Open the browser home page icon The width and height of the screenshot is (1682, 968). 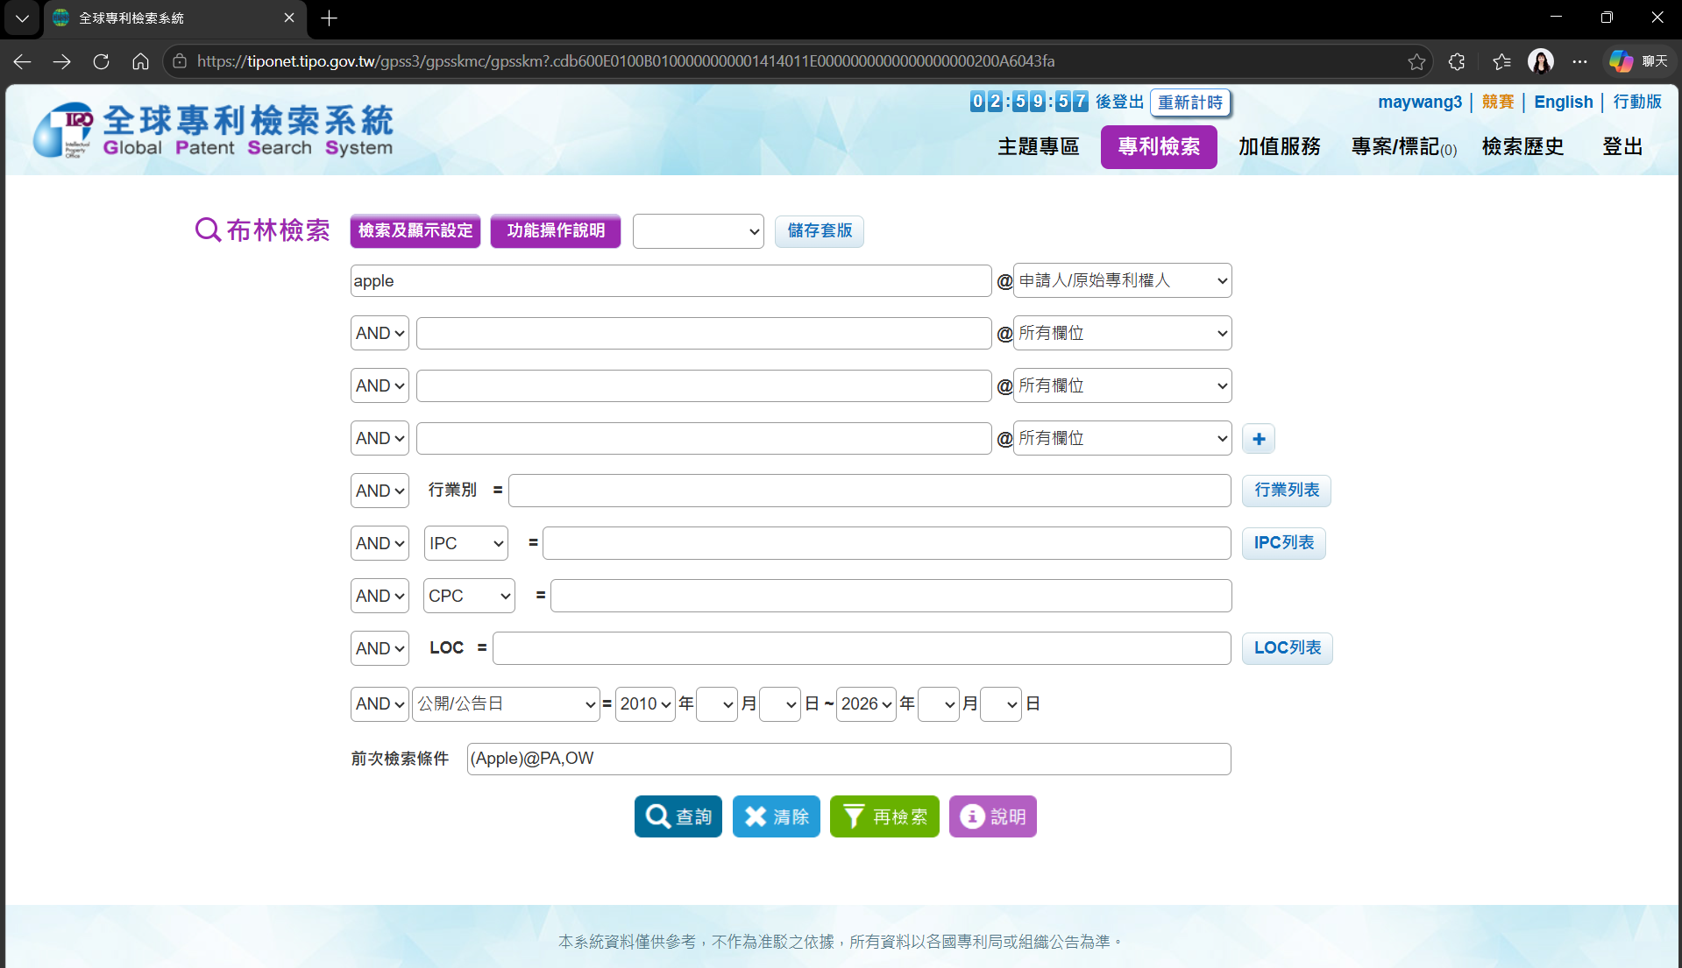[140, 61]
